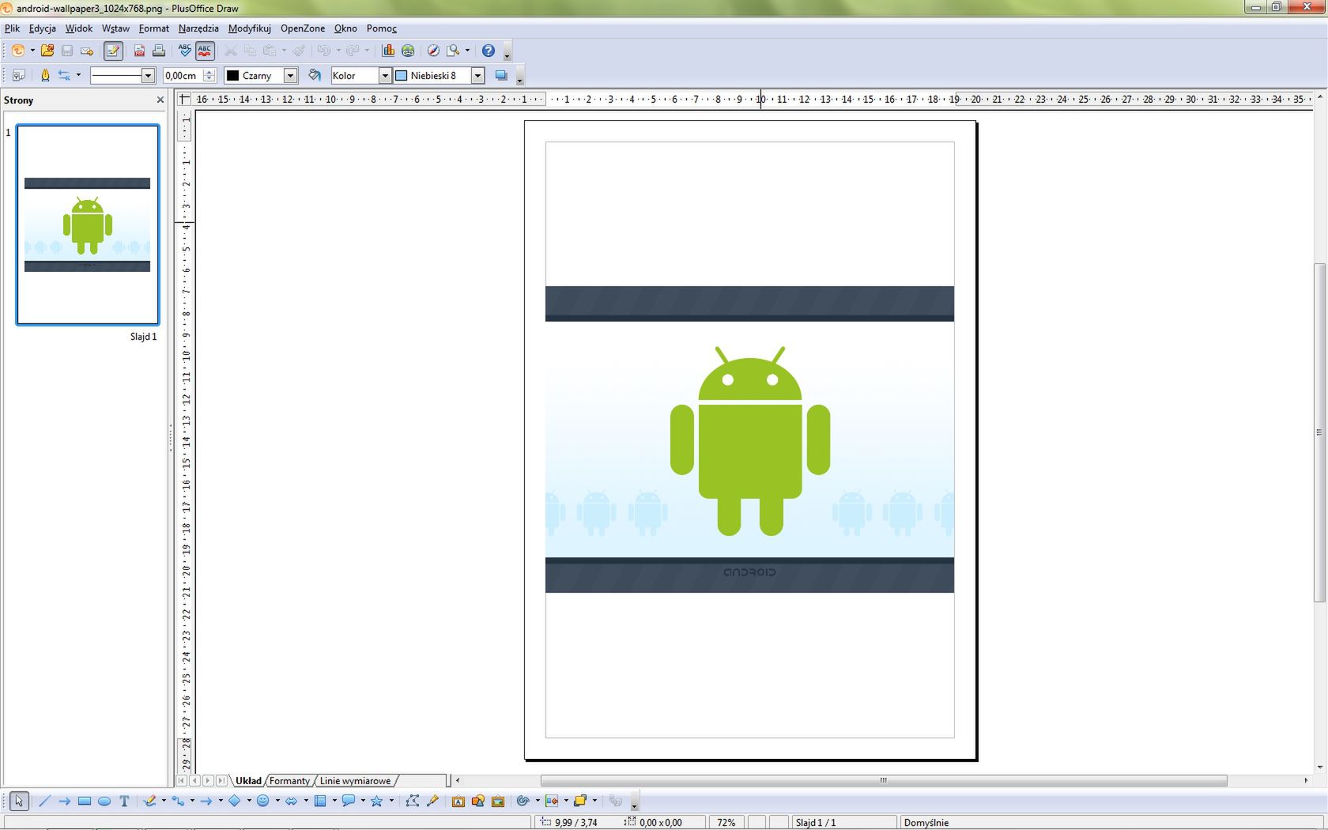Select the Line ends with arrow tool
Image resolution: width=1328 pixels, height=830 pixels.
click(x=64, y=801)
